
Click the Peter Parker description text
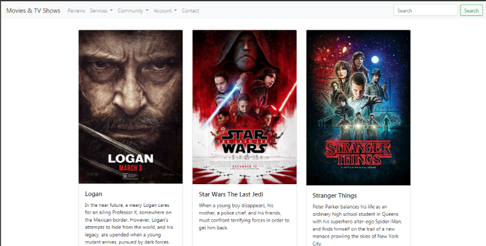click(x=358, y=225)
